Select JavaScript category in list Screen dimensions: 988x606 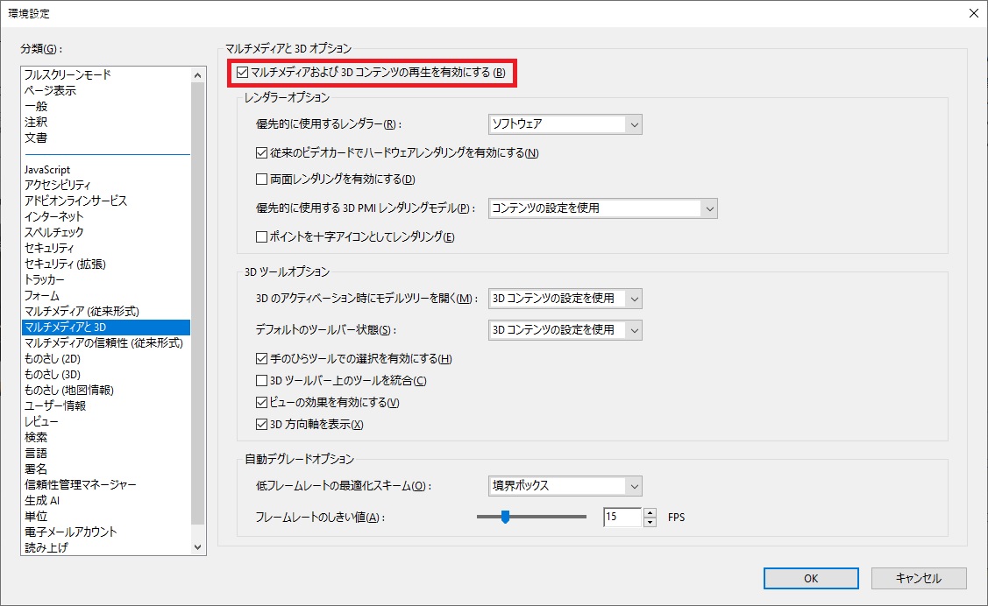tap(47, 170)
